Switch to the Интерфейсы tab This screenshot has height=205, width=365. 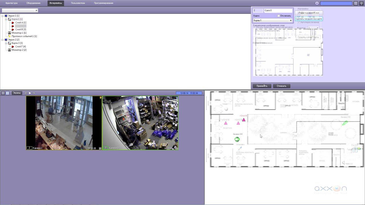click(56, 3)
